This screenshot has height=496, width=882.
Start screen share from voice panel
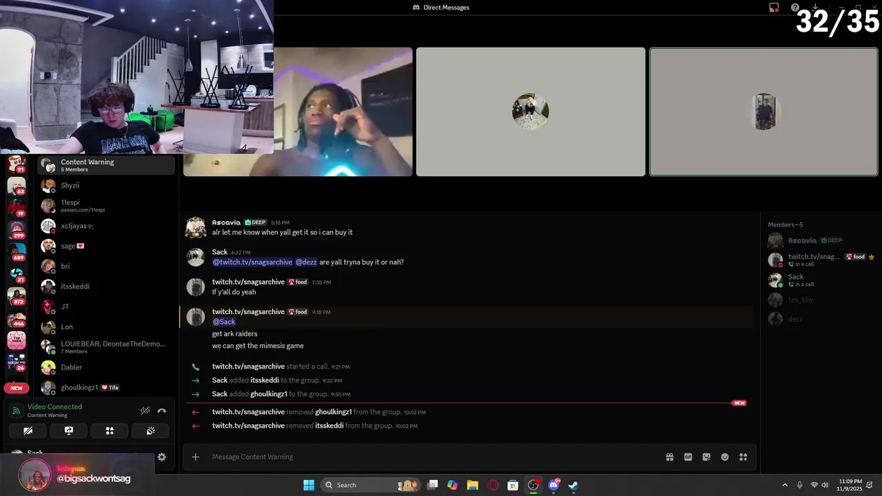69,431
